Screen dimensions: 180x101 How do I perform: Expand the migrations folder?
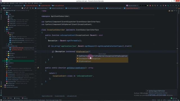point(5,27)
